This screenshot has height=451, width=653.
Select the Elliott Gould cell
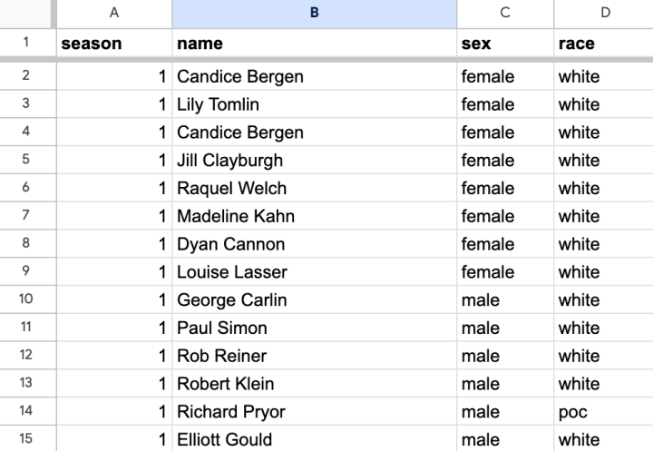click(315, 438)
